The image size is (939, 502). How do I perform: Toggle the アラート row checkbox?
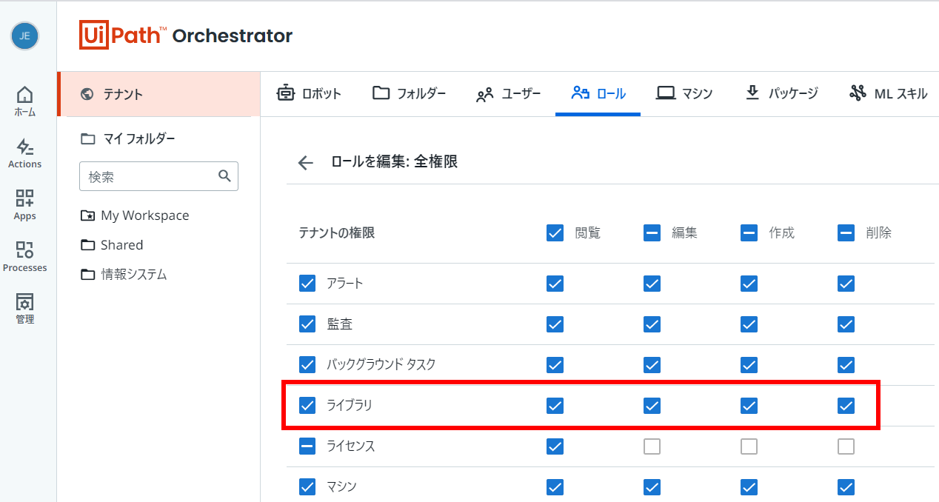pyautogui.click(x=307, y=284)
